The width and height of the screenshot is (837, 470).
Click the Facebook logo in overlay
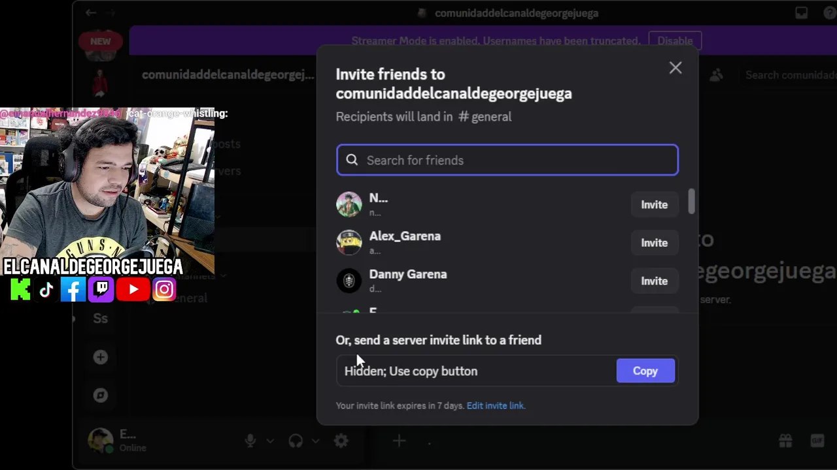click(x=73, y=289)
